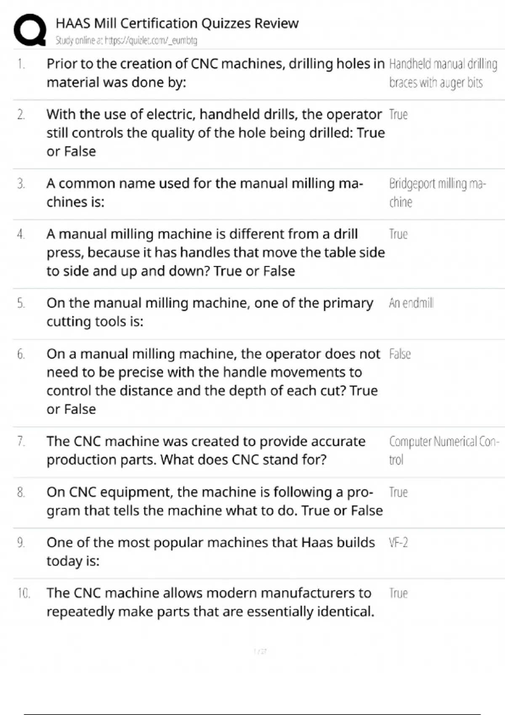Select question 3 about manual milling machine names
This screenshot has width=505, height=715.
(x=205, y=193)
